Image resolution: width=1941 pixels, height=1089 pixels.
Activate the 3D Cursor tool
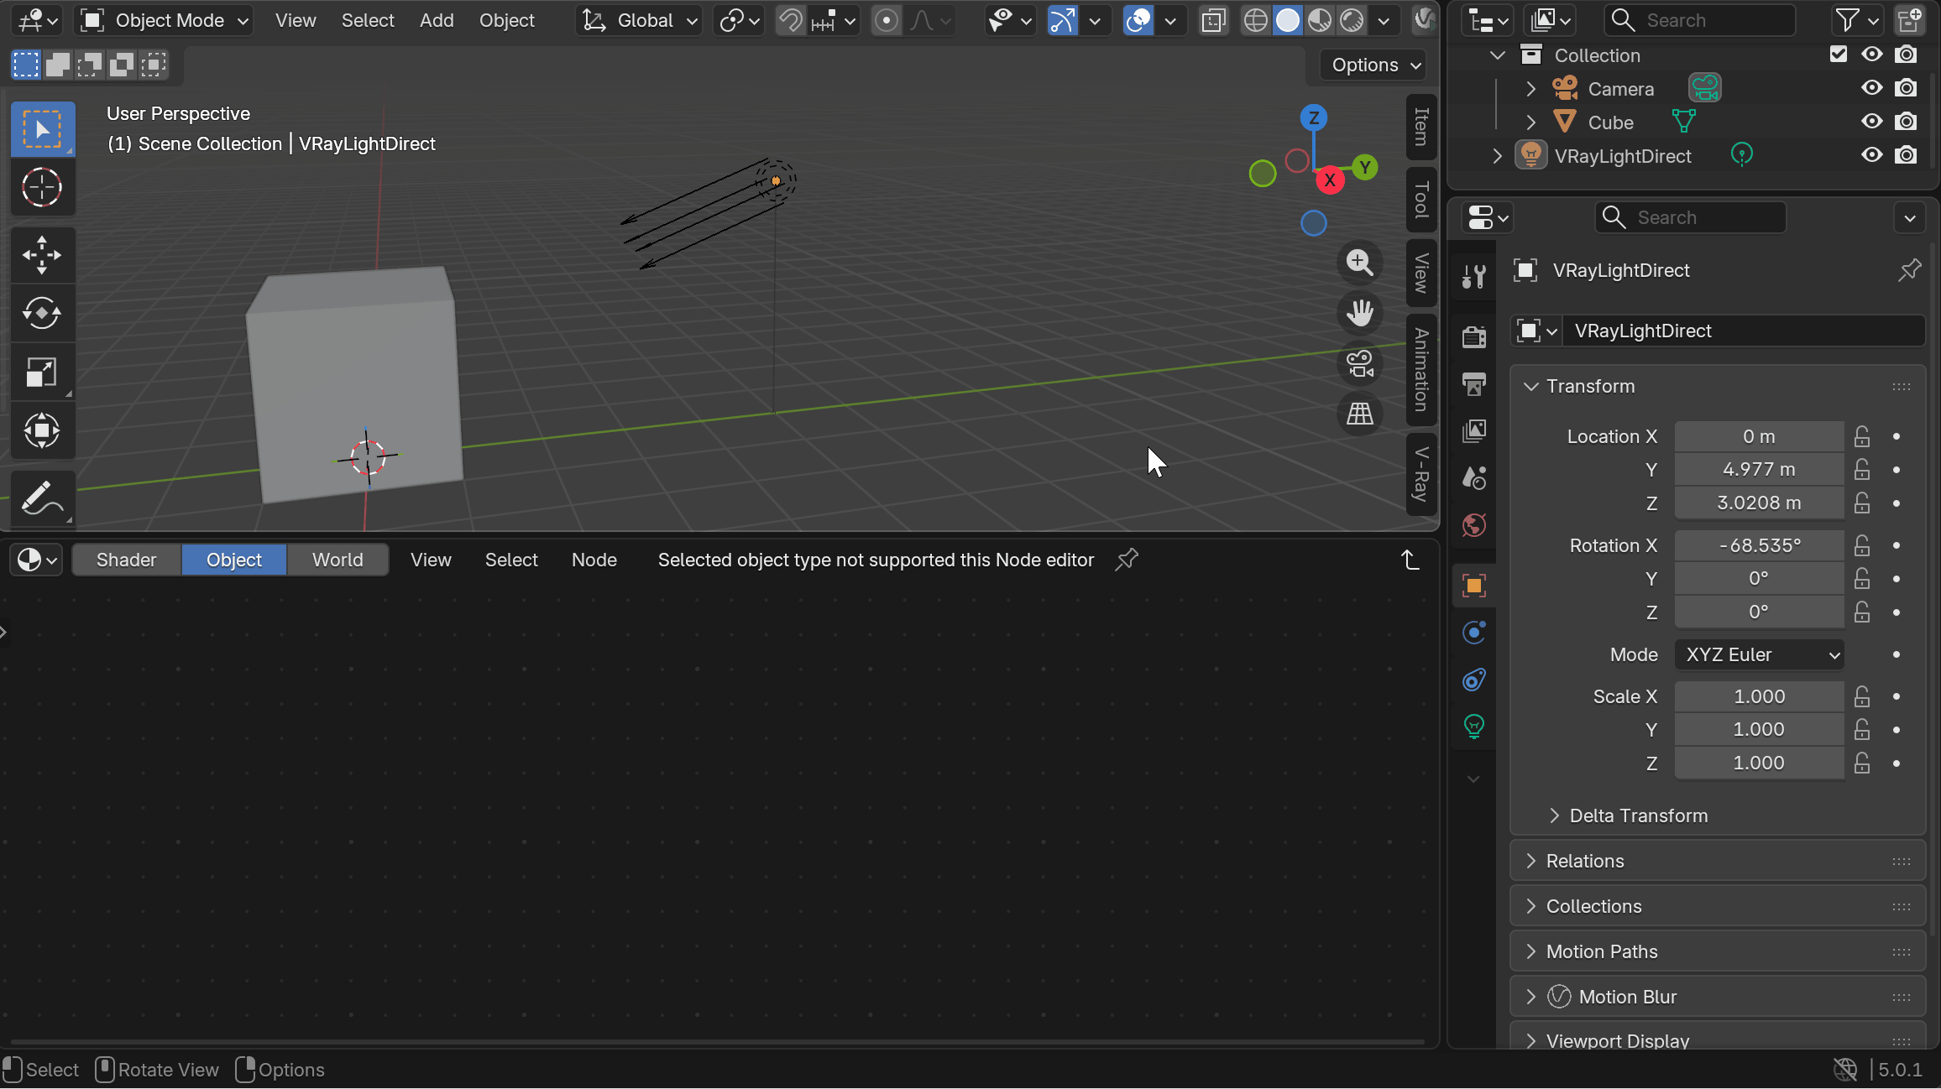(42, 187)
